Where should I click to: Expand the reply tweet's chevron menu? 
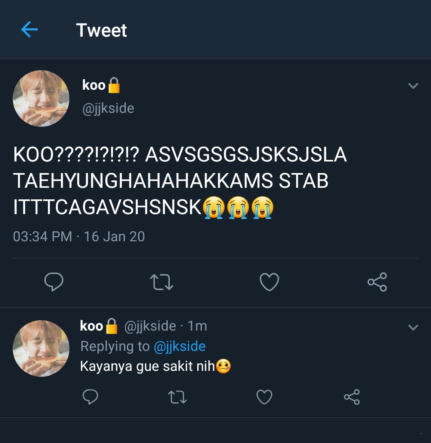pos(413,327)
